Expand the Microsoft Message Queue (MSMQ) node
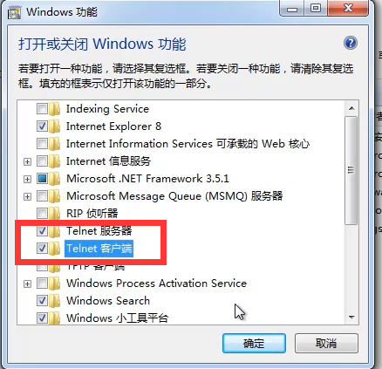 27,196
